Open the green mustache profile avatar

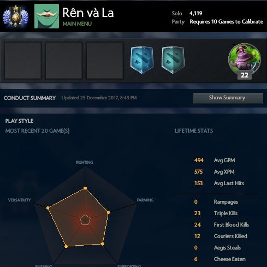coord(46,16)
